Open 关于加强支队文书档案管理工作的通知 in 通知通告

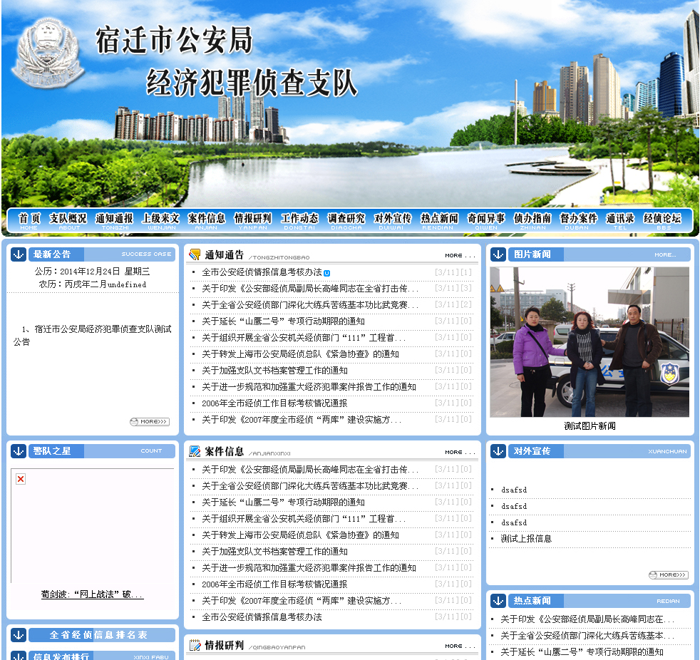(x=274, y=371)
